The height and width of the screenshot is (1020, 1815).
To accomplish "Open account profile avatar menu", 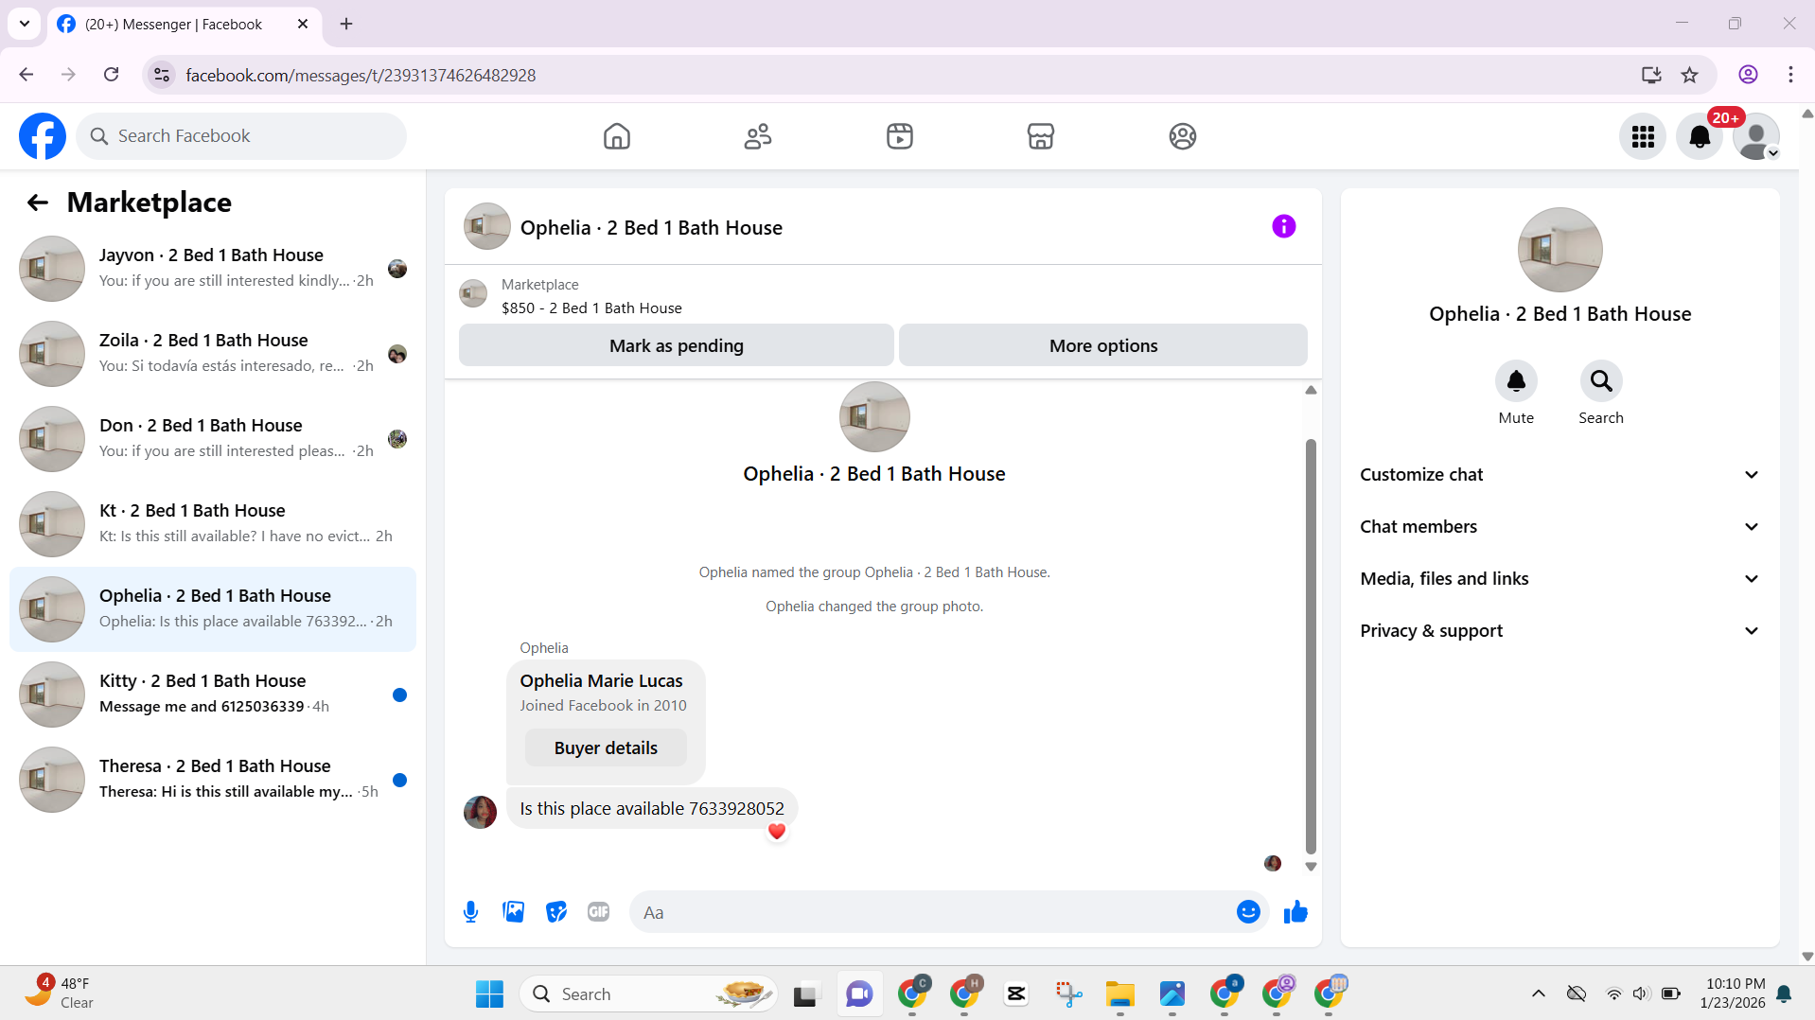I will coord(1756,137).
